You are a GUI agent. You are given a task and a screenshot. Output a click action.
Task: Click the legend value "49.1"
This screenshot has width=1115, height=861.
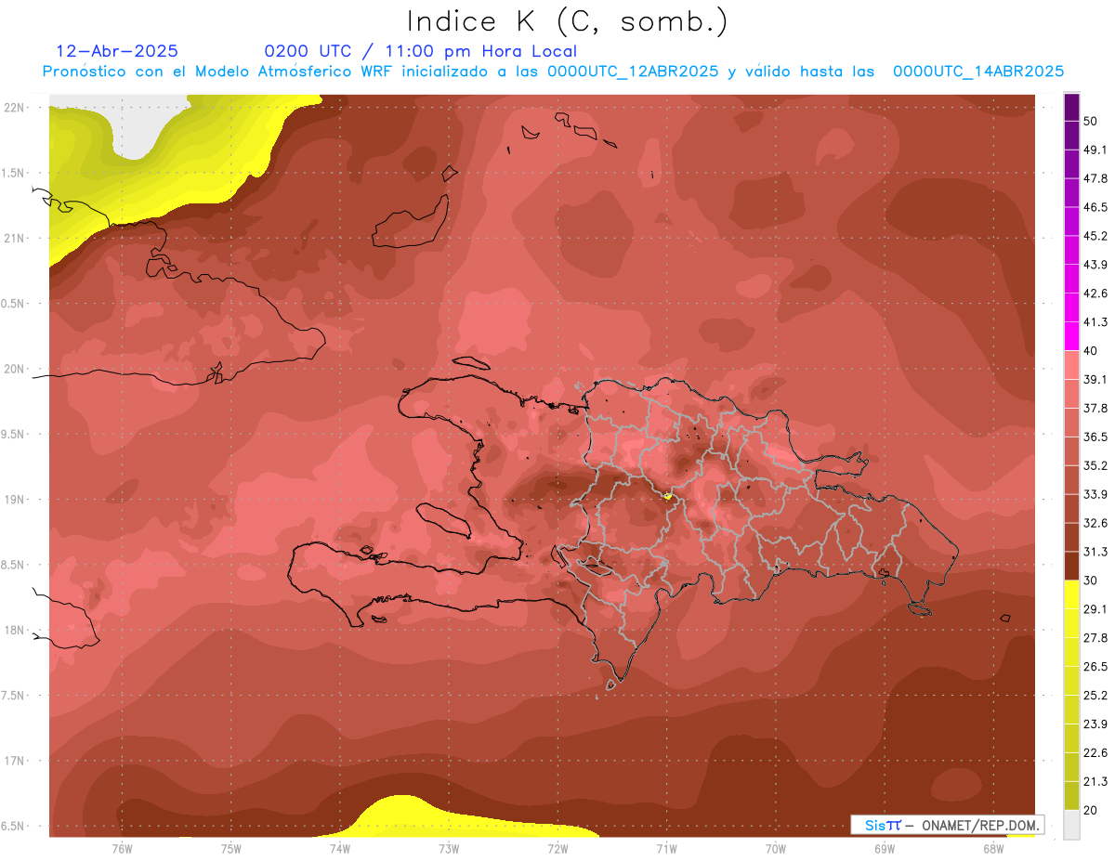[x=1095, y=150]
